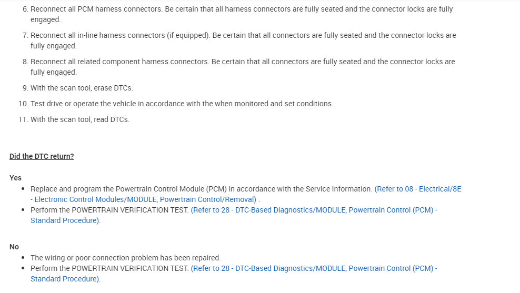The width and height of the screenshot is (520, 293).
Task: Click step 11 "read DTCs" instruction
Action: (80, 119)
